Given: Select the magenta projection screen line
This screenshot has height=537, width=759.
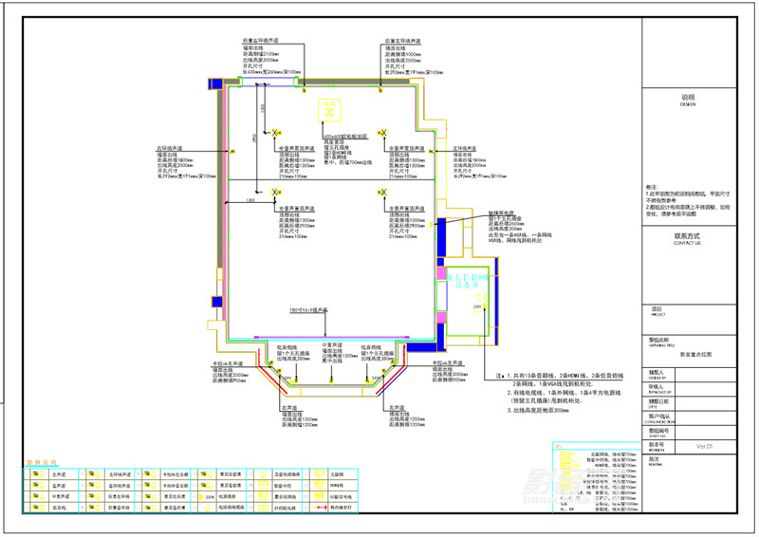Looking at the screenshot, I should pyautogui.click(x=331, y=337).
